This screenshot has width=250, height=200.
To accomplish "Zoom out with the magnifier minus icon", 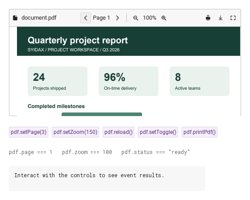I will (136, 18).
